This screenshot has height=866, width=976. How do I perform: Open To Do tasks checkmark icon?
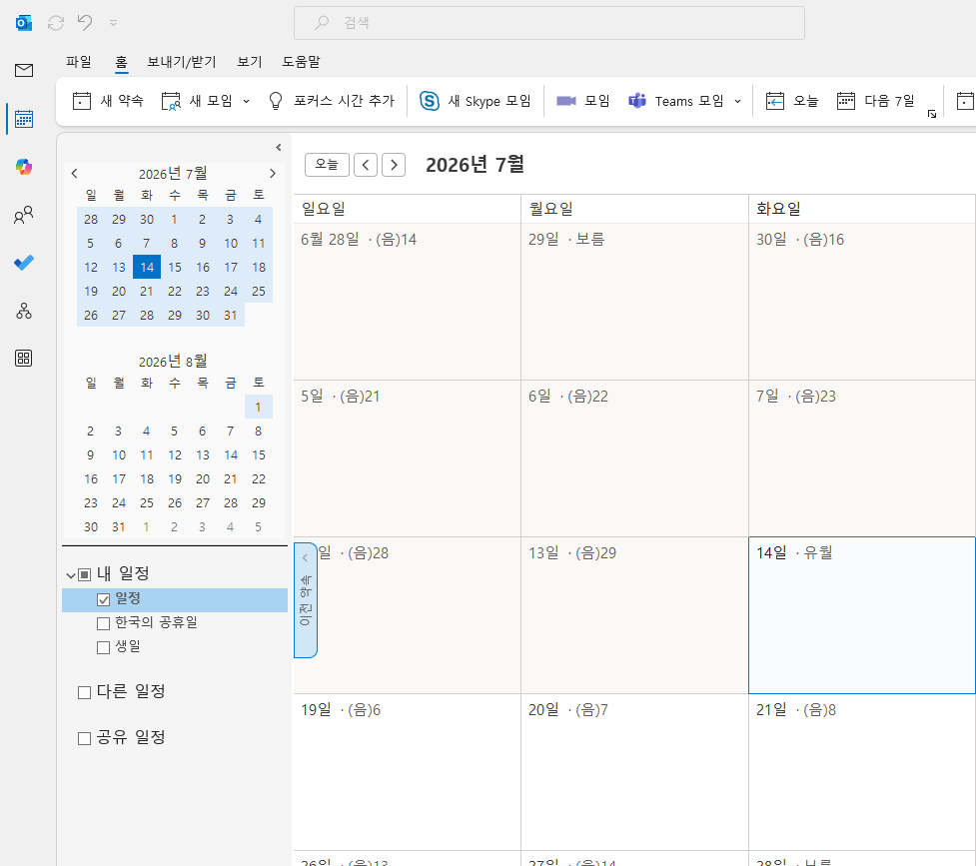[24, 263]
